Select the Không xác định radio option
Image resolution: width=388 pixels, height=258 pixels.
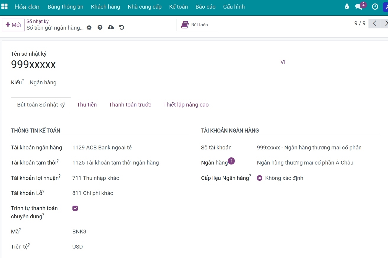point(260,178)
